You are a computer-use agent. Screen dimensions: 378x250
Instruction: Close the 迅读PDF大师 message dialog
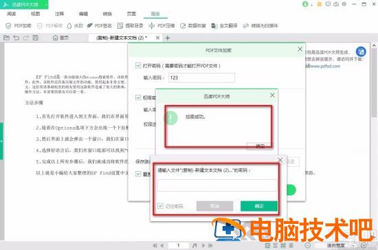point(272,95)
